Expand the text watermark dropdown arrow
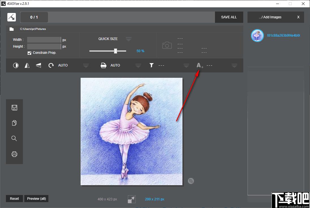Screen dimensions: 310x208 (x=234, y=66)
